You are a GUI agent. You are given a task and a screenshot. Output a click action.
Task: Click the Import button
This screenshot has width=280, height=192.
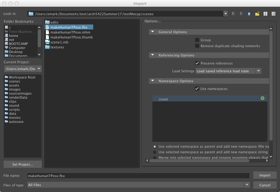(265, 175)
